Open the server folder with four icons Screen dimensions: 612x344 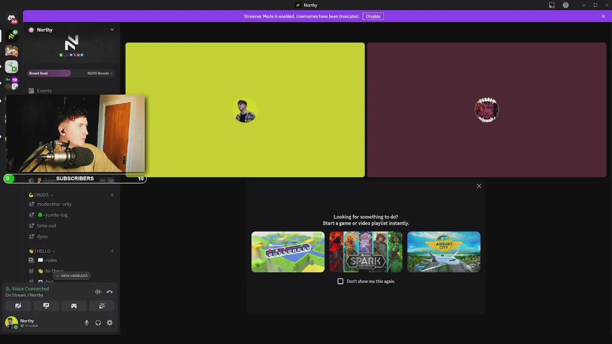pyautogui.click(x=11, y=83)
